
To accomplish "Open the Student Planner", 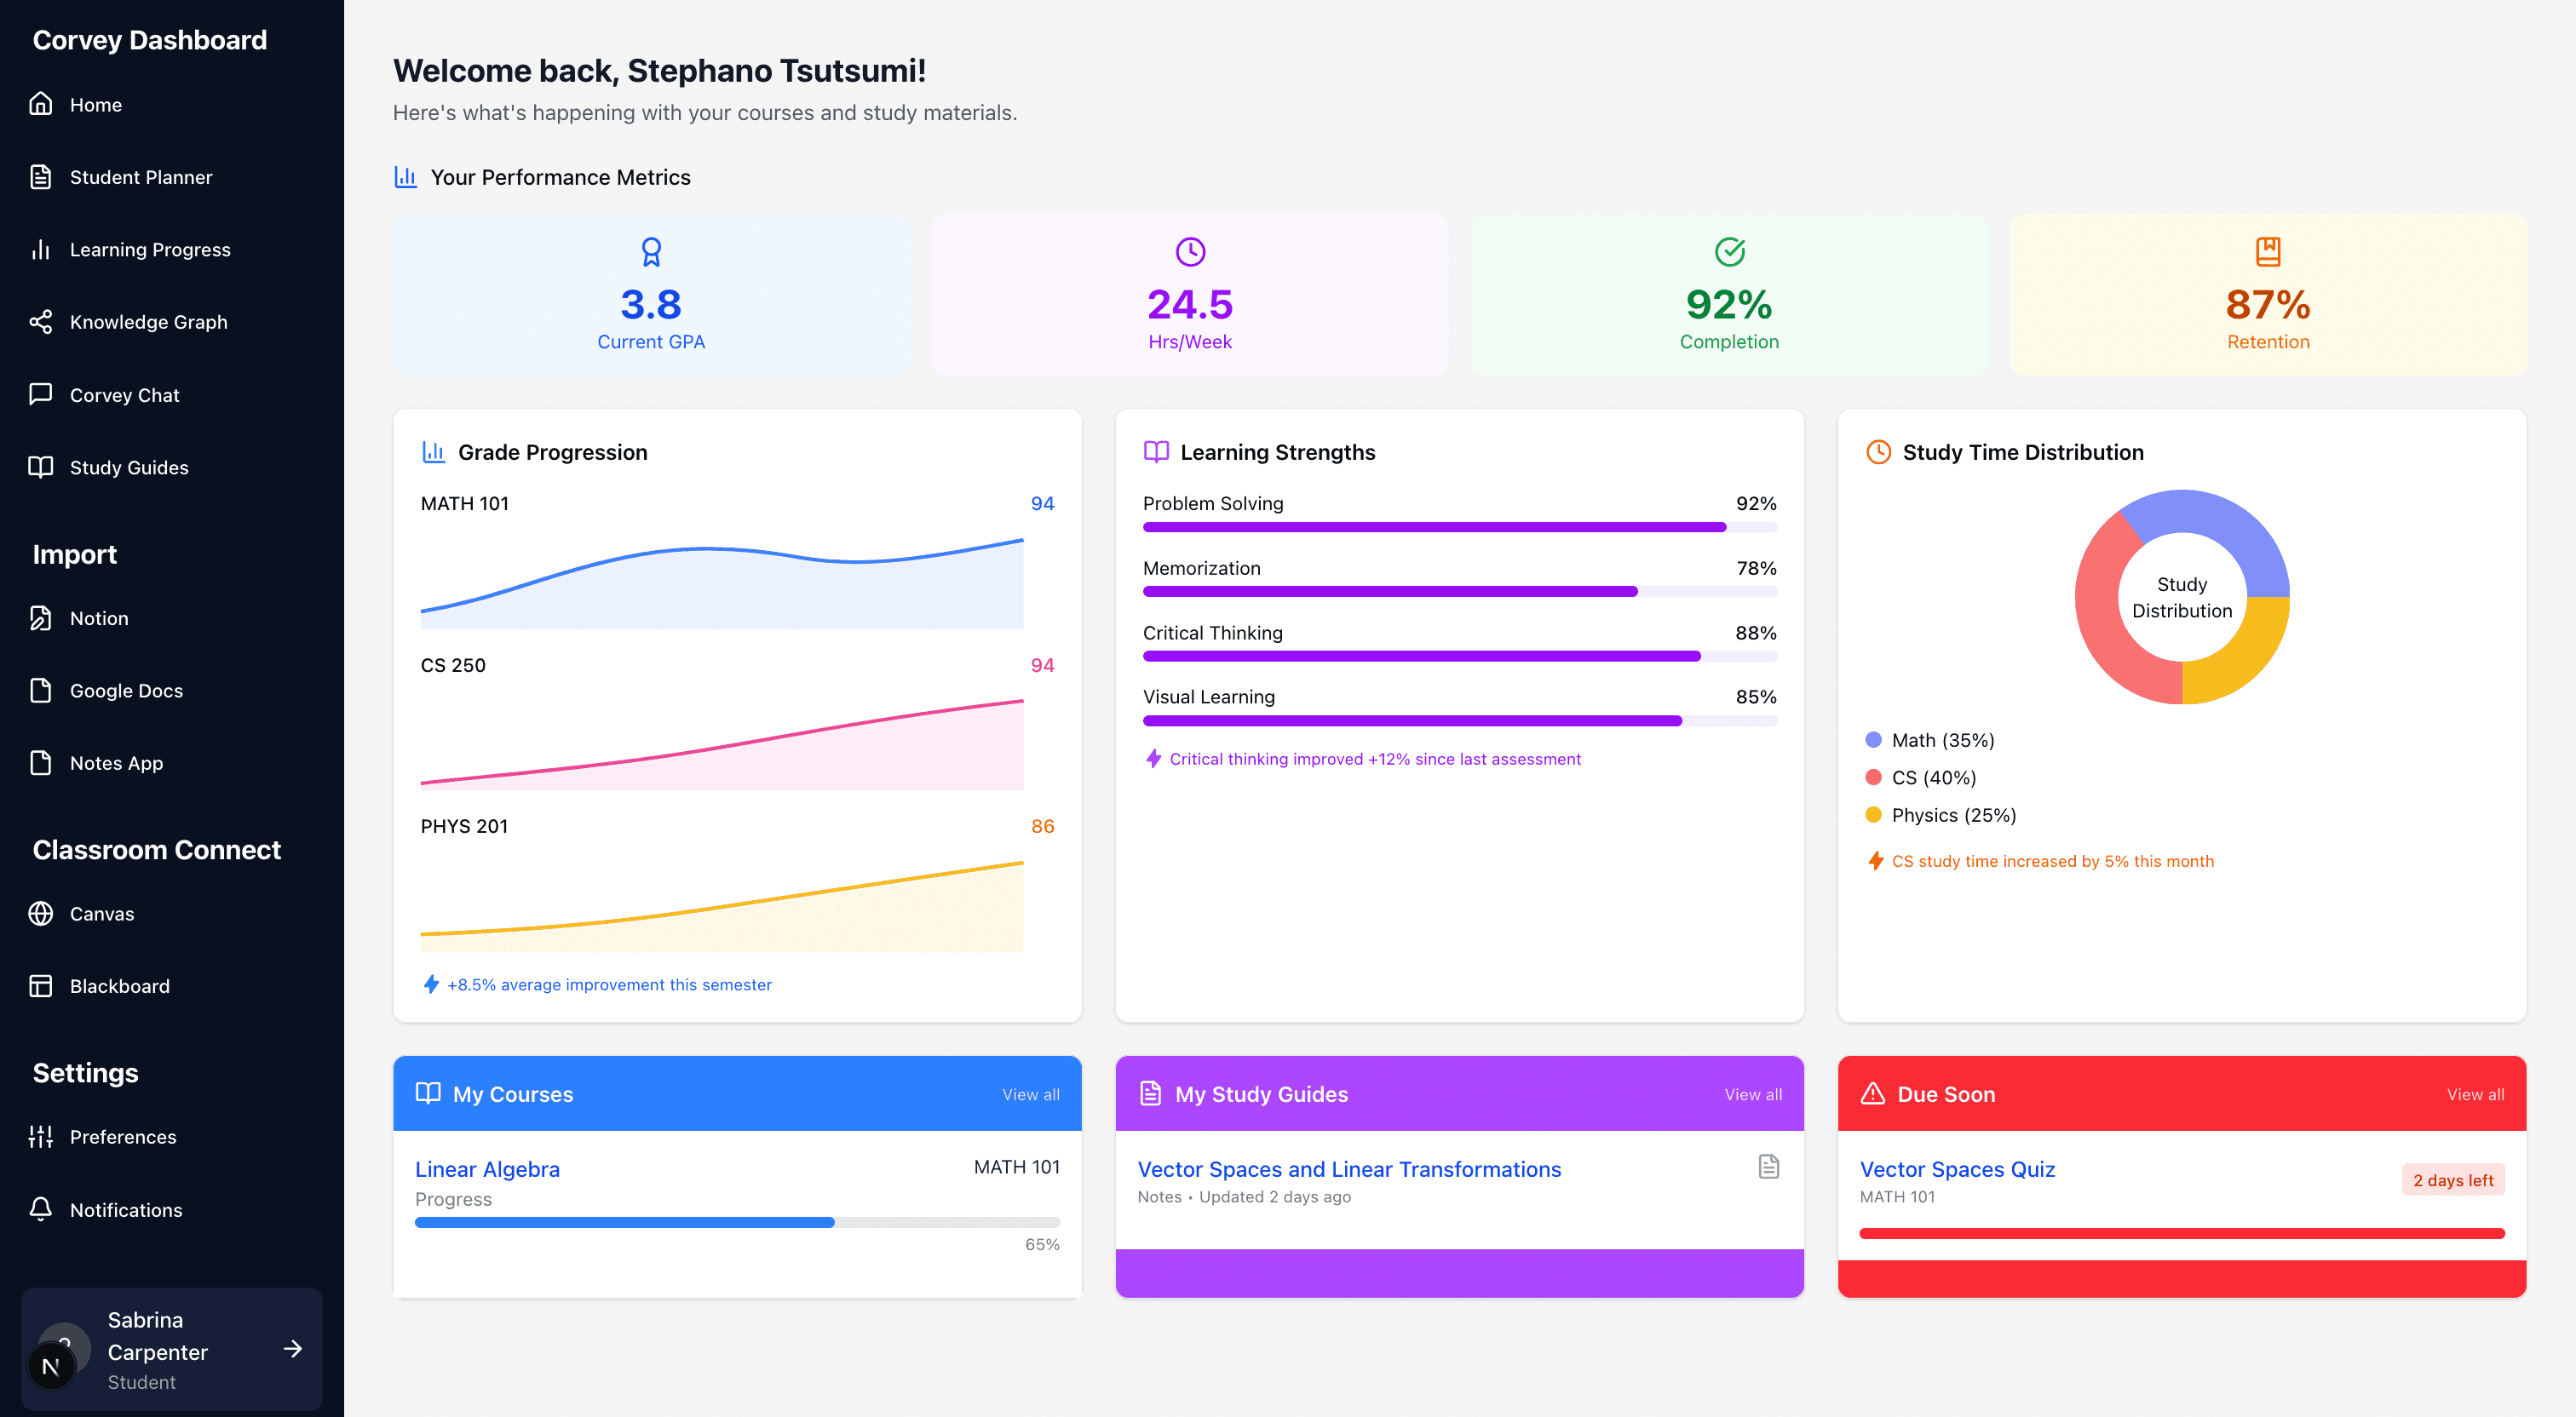I will 141,176.
